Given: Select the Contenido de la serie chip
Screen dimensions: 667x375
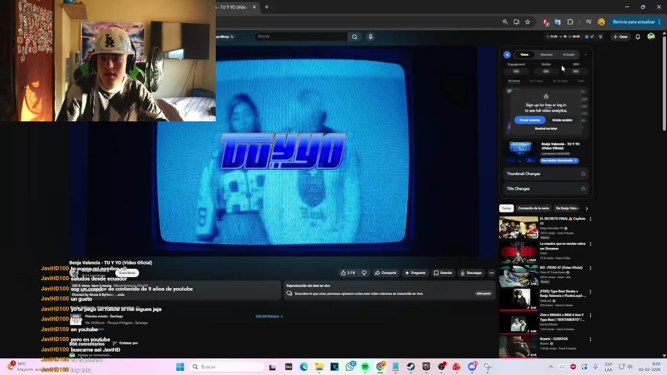Looking at the screenshot, I should (533, 208).
